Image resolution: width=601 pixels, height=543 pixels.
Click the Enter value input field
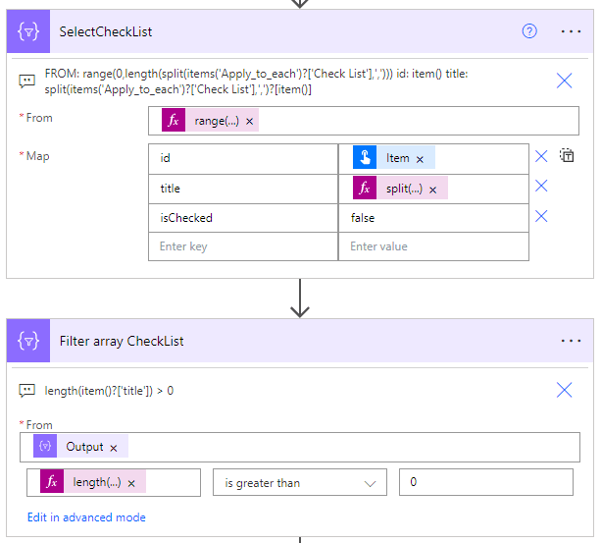[x=432, y=246]
